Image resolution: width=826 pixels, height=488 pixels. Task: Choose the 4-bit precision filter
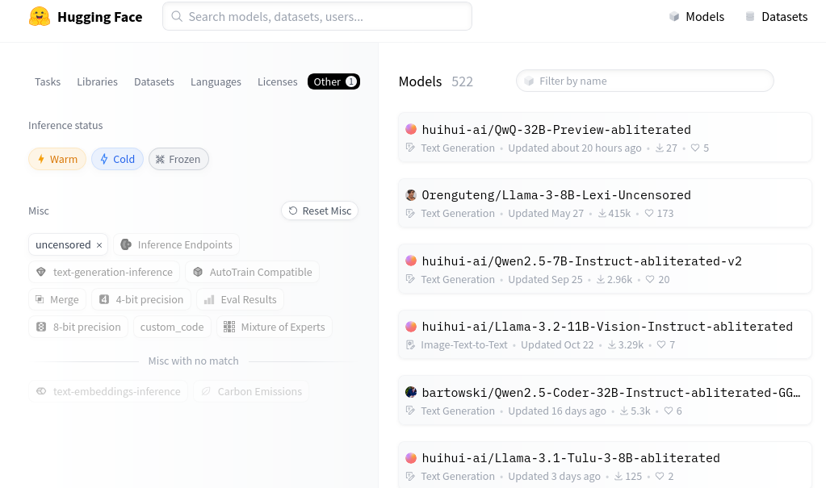point(141,299)
